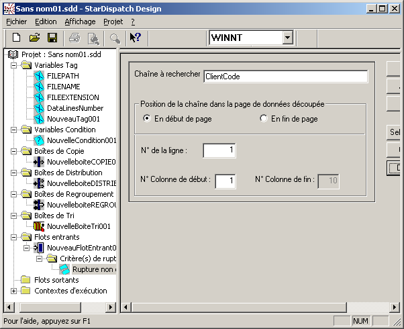Click the Open folder toolbar icon
Screen dimensions: 404x329
(34, 38)
